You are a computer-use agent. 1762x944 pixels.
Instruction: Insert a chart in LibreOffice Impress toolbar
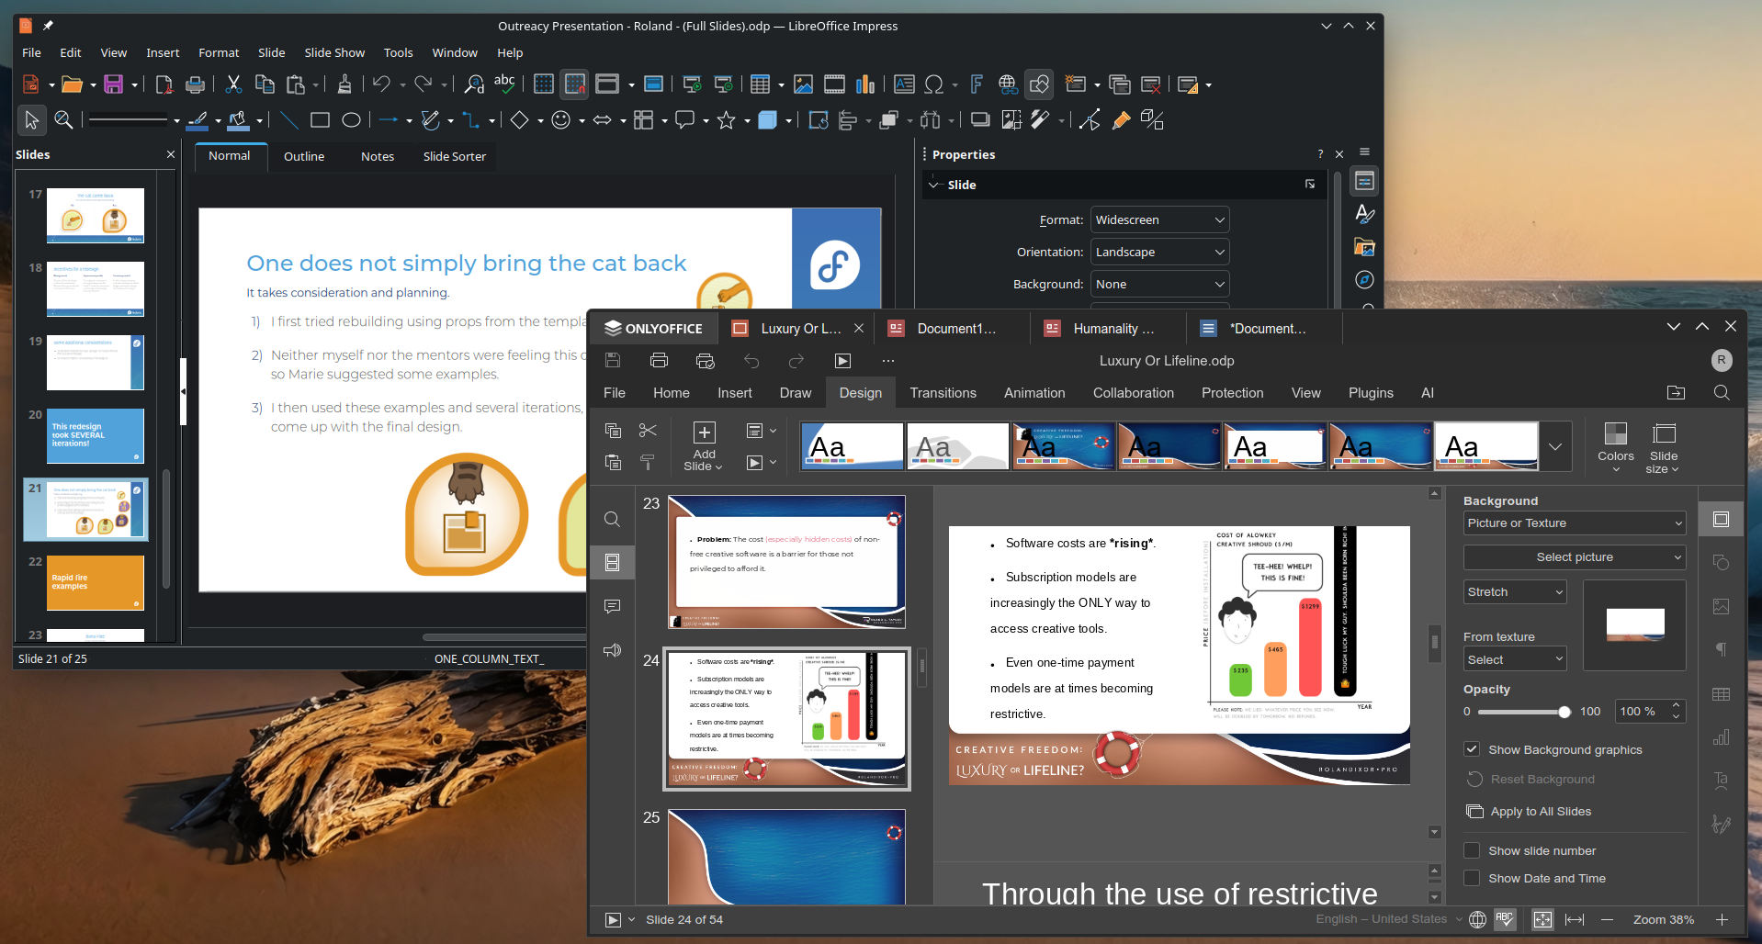tap(864, 84)
